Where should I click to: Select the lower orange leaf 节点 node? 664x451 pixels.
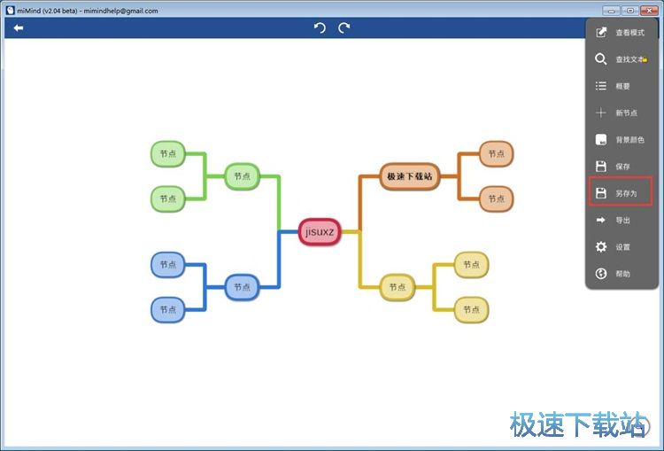tap(497, 198)
